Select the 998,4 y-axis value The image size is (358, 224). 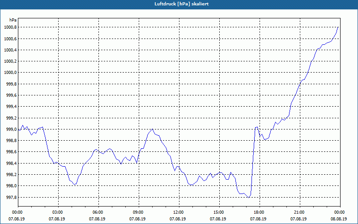[x=12, y=164]
